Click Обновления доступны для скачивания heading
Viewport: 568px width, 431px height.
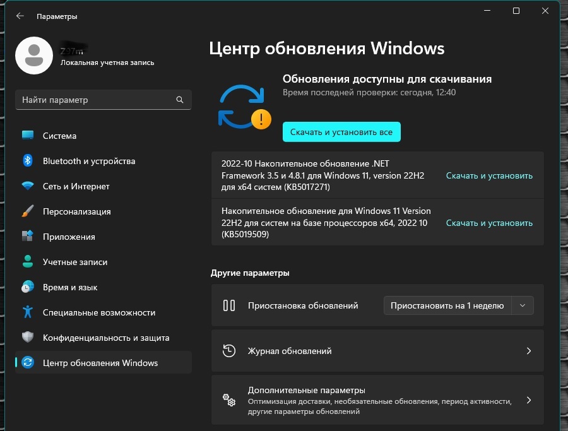pyautogui.click(x=388, y=79)
